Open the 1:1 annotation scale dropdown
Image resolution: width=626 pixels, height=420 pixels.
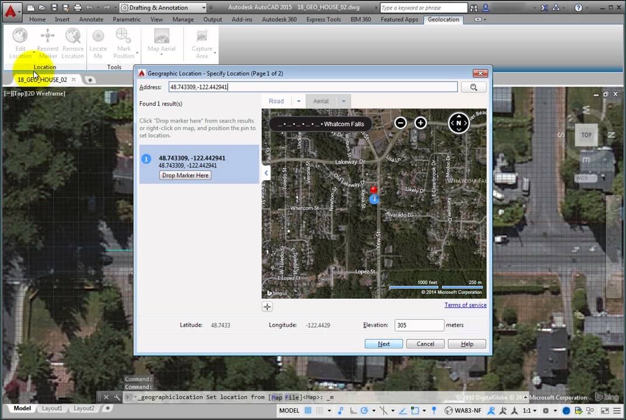[530, 411]
